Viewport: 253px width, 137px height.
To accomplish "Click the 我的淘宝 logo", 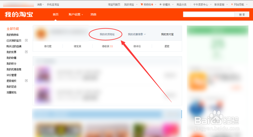I will [x=19, y=14].
